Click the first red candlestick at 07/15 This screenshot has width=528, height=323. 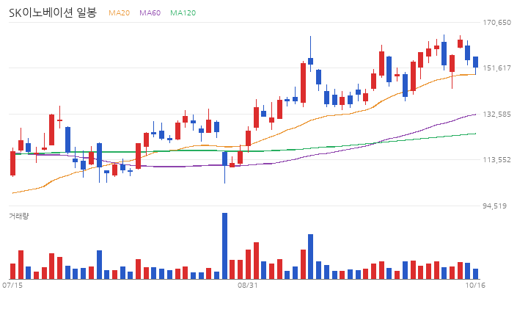12,163
